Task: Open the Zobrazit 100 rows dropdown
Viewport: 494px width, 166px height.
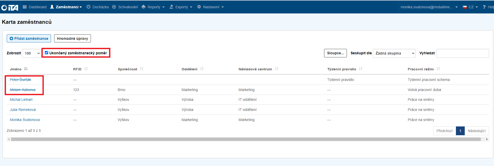Action: tap(32, 53)
